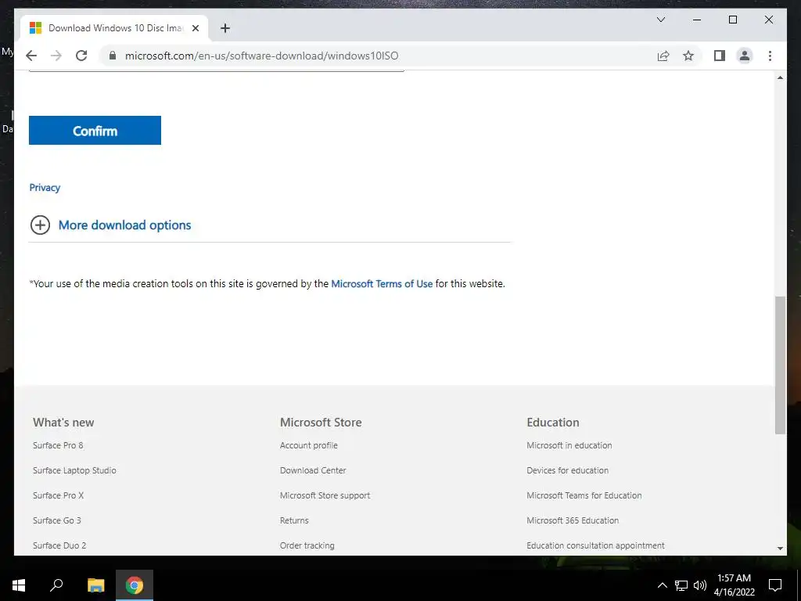Screen dimensions: 801x601
Task: Click the scrollbar down arrow
Action: pyautogui.click(x=780, y=549)
